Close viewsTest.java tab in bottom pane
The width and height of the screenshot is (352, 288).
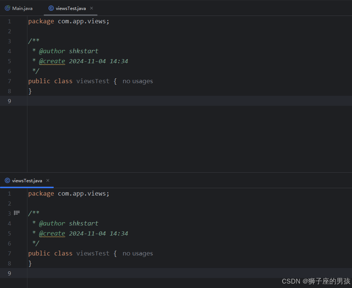pyautogui.click(x=47, y=180)
